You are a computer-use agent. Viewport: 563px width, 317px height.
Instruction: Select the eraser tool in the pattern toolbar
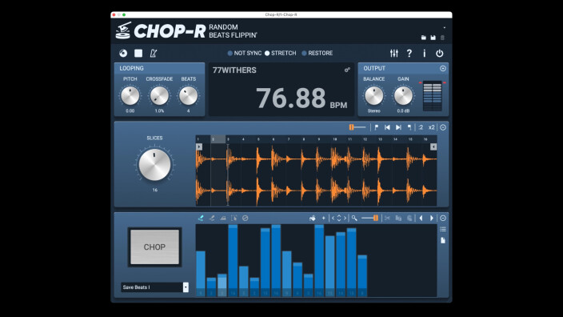click(x=223, y=219)
